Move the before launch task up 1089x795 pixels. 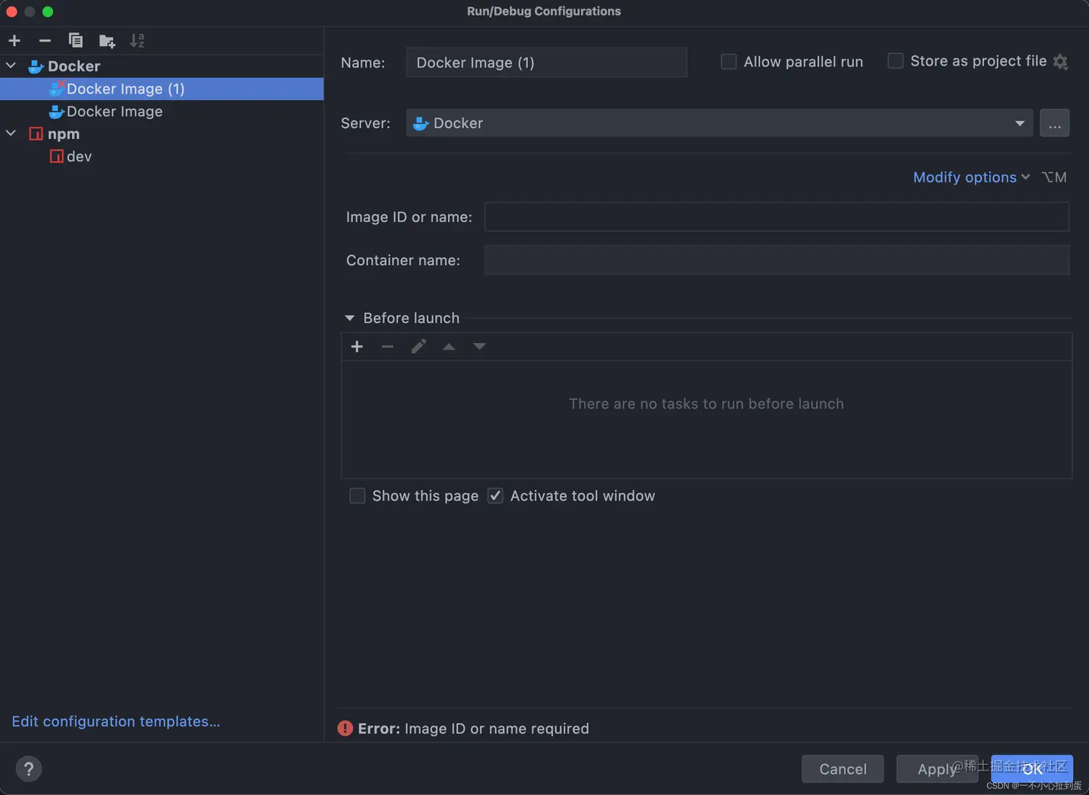[x=449, y=347]
